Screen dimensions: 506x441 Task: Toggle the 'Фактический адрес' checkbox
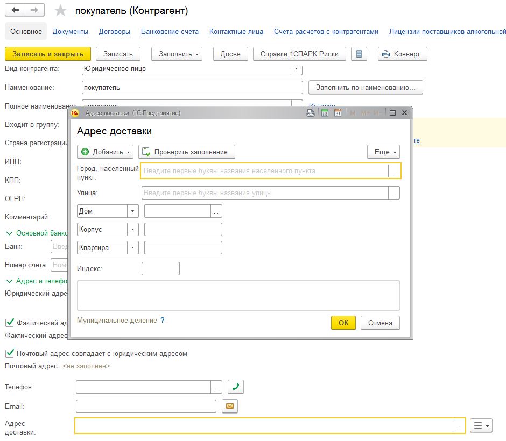coord(9,323)
